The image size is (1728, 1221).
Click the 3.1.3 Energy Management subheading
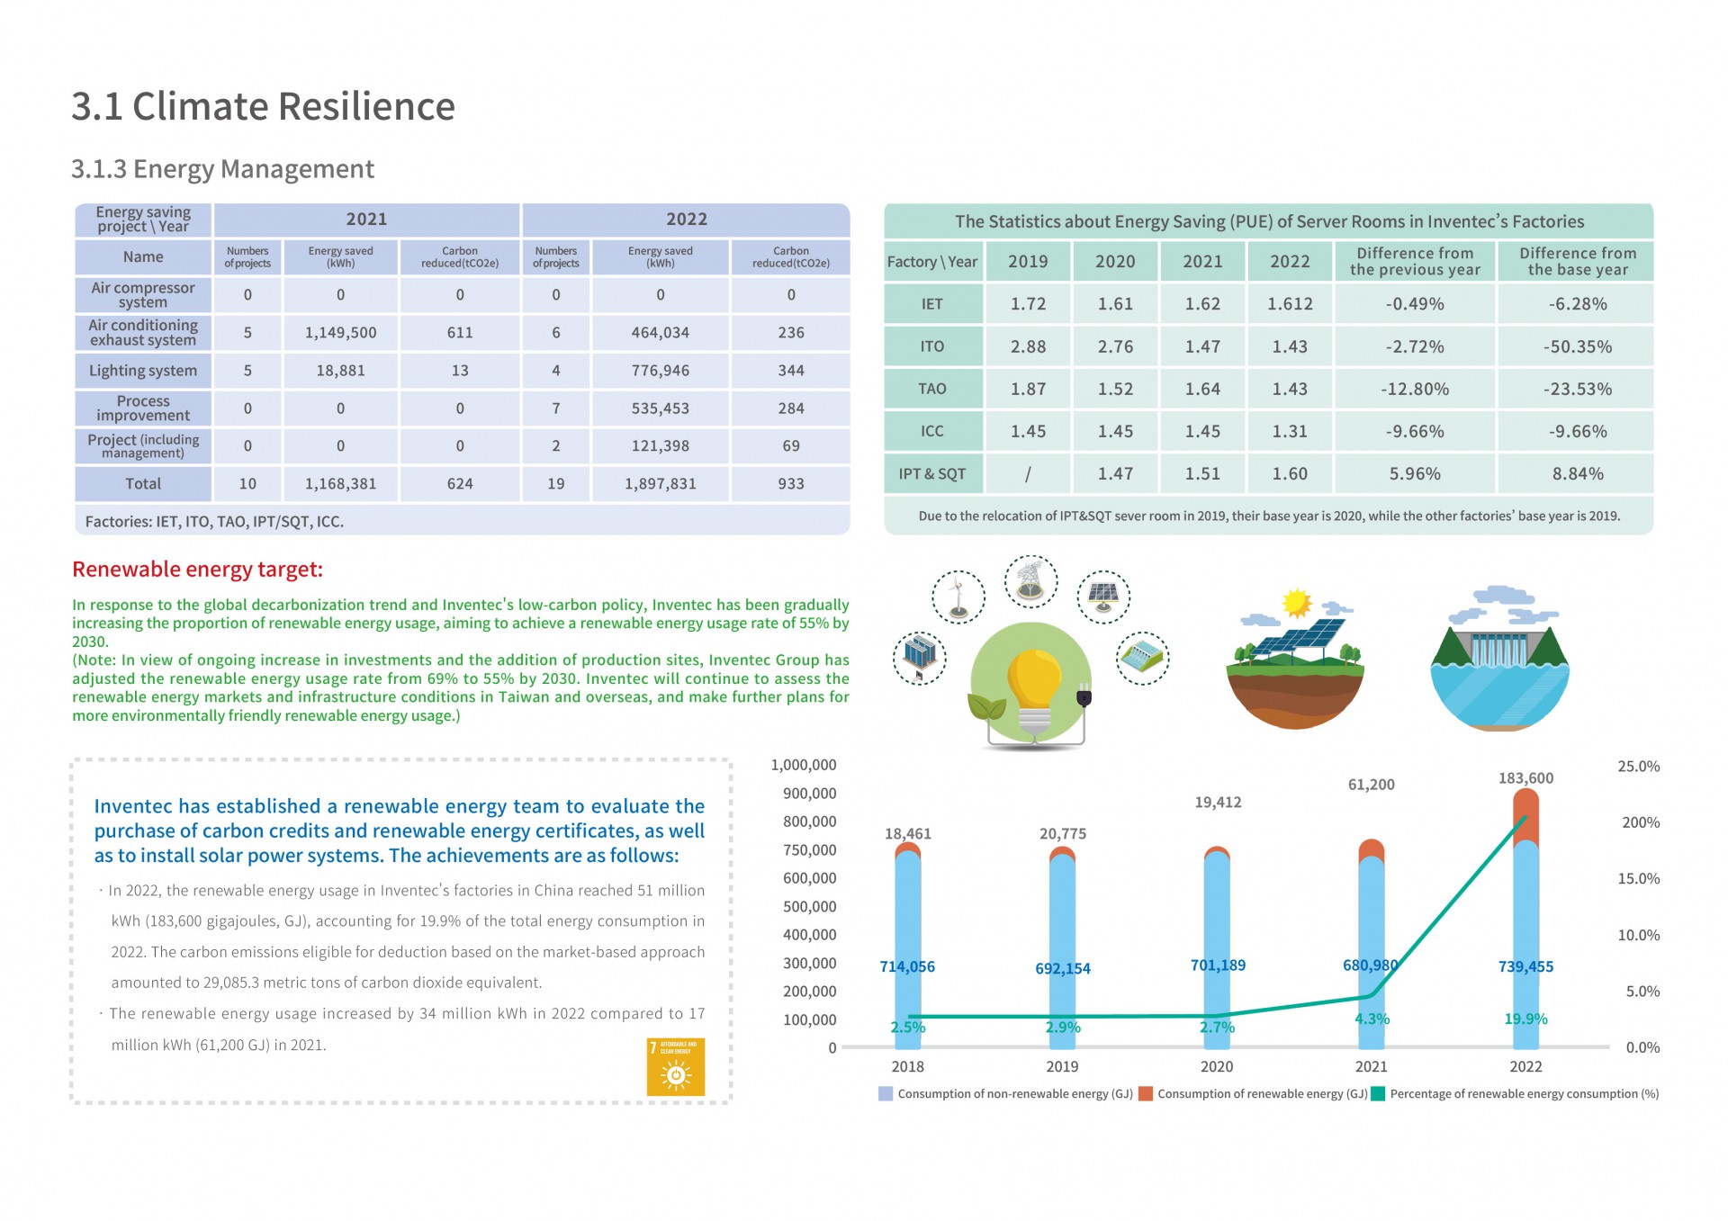click(222, 169)
